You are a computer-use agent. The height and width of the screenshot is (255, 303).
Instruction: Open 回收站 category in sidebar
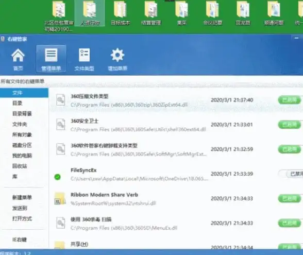(x=20, y=166)
